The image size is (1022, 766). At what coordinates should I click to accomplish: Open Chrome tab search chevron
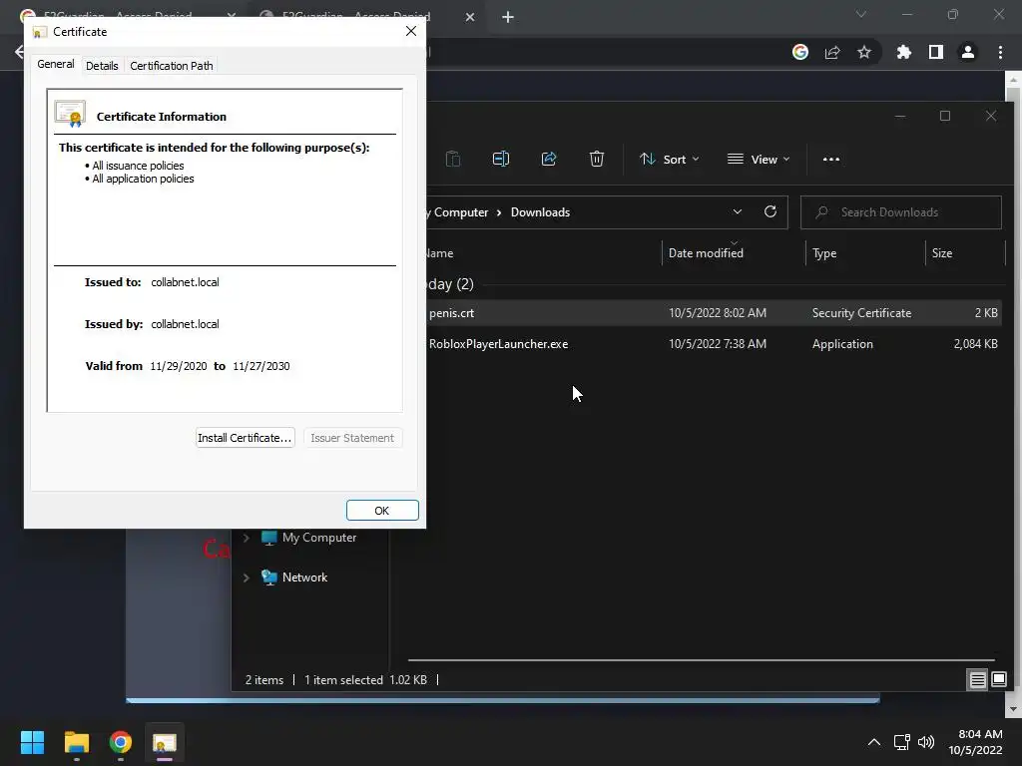pos(861,14)
